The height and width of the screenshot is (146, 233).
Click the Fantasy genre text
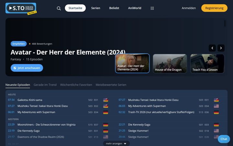(16, 59)
